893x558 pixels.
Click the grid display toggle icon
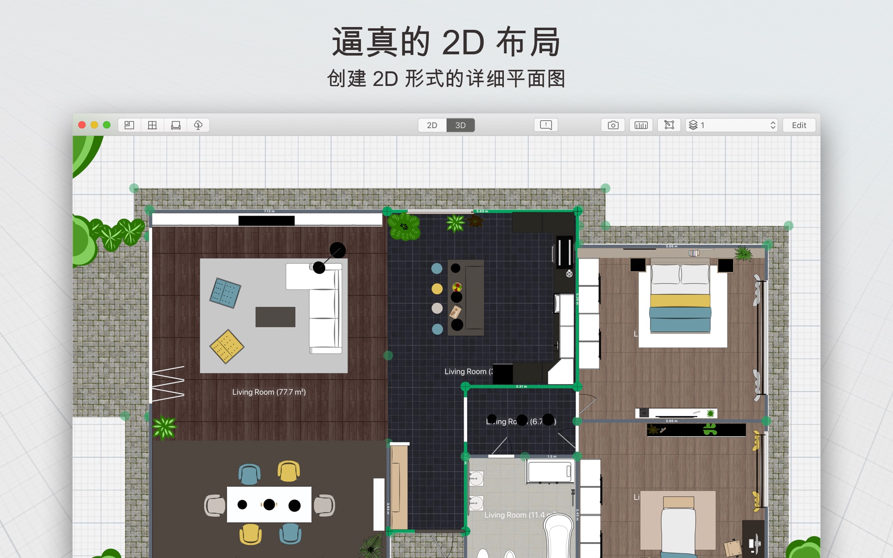[x=152, y=126]
